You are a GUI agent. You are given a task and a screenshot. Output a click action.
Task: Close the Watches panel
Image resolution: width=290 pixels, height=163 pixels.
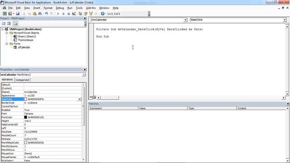pyautogui.click(x=288, y=104)
